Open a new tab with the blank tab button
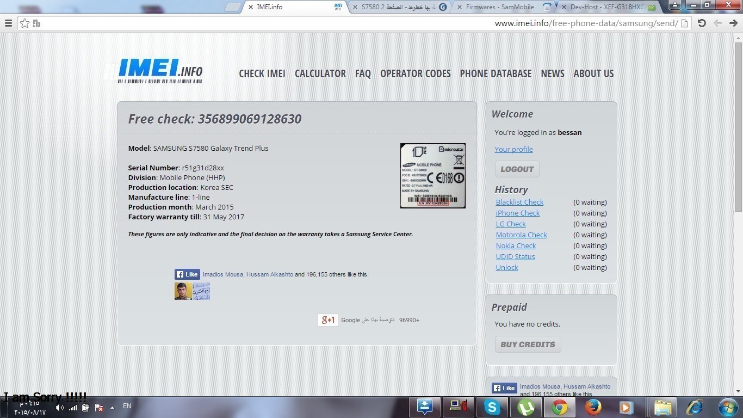Viewport: 743px width, 418px height. coord(233,7)
